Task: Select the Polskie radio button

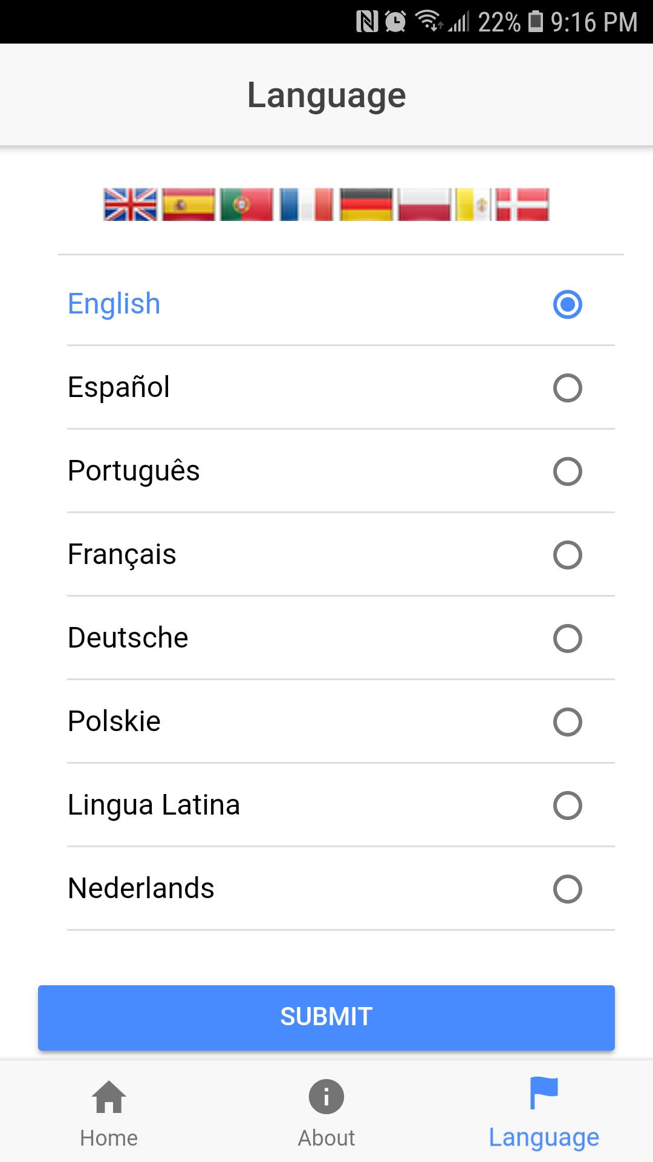Action: [567, 722]
